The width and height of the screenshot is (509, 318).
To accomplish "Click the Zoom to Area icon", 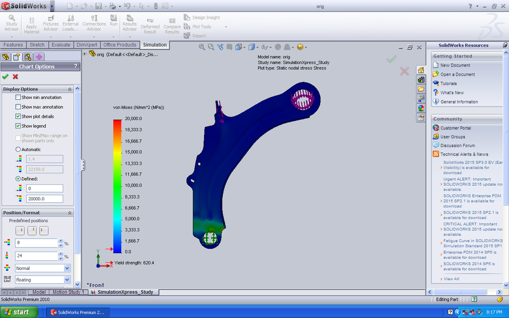I will 211,47.
